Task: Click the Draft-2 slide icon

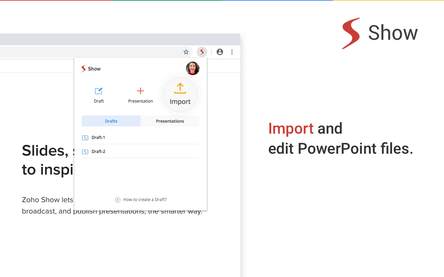Action: (85, 152)
